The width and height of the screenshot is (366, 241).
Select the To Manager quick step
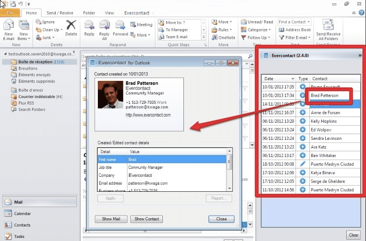point(179,30)
